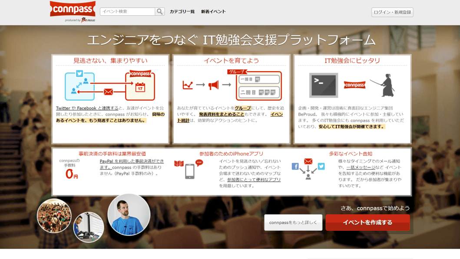The image size is (460, 259).
Task: Open the 参加者にとって便利なアプリ link
Action: tap(254, 180)
